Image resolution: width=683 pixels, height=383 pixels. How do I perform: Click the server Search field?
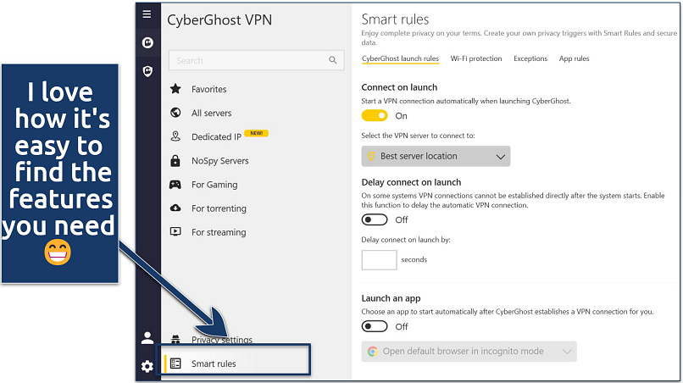pos(256,60)
